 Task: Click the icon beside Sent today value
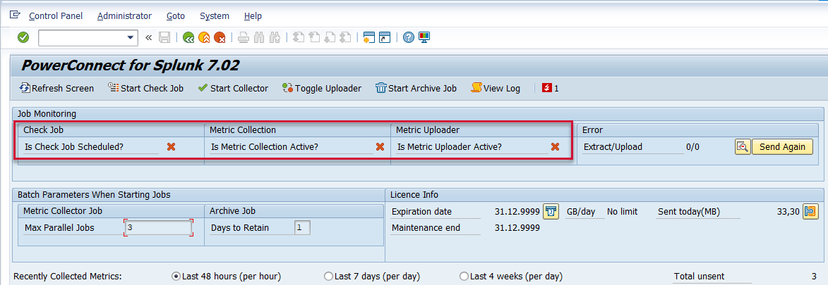[810, 211]
